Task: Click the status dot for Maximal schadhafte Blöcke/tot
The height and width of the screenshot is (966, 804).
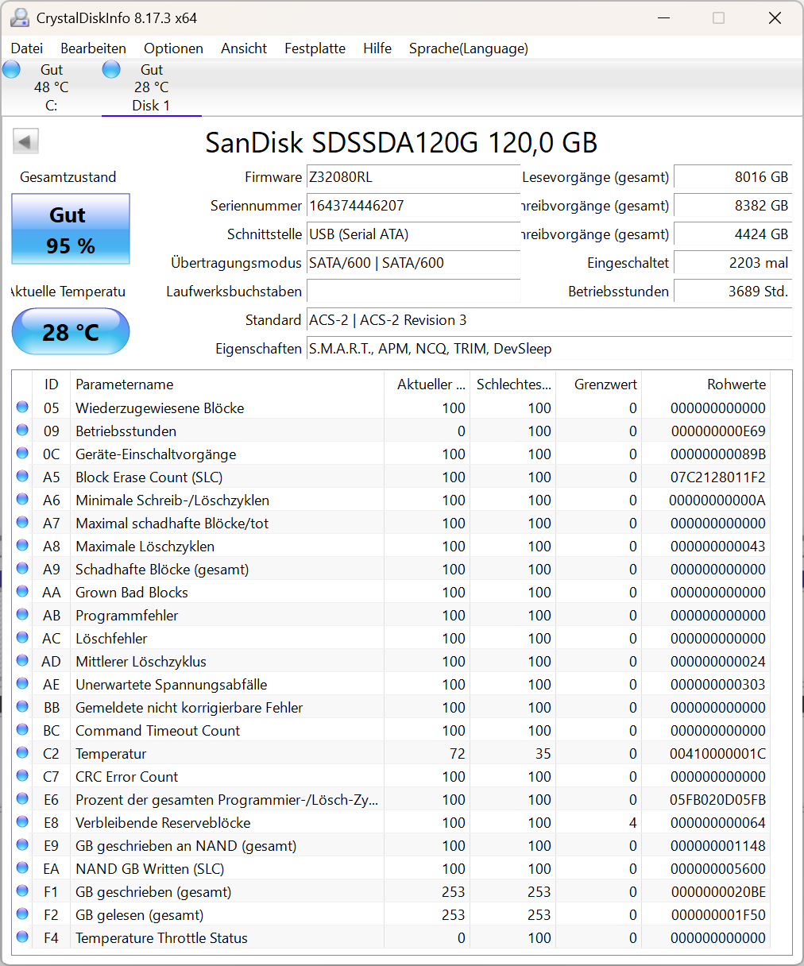Action: [x=22, y=523]
